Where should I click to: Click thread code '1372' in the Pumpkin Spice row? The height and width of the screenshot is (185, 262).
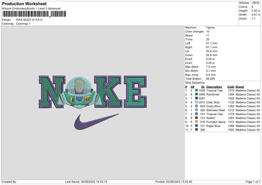click(x=231, y=122)
